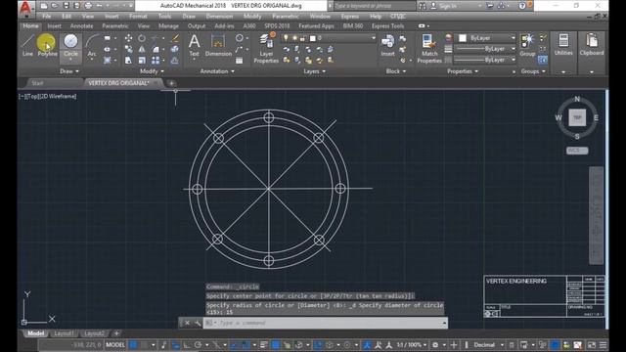
Task: Toggle grid display in status bar
Action: (133, 345)
